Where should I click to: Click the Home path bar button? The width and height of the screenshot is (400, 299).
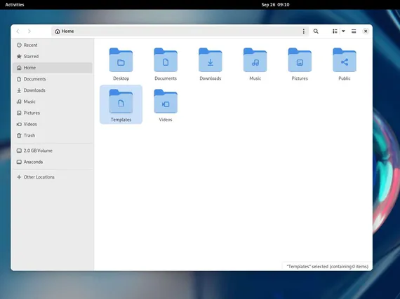(x=65, y=31)
